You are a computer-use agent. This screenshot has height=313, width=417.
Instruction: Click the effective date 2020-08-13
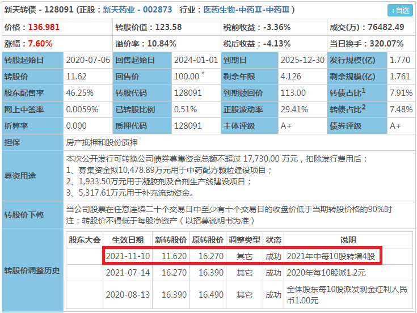[x=128, y=295]
